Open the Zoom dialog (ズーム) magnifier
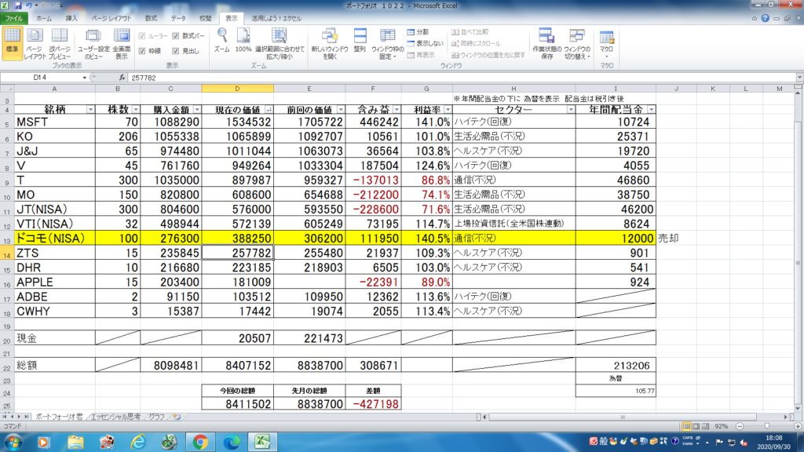This screenshot has width=804, height=452. click(222, 40)
